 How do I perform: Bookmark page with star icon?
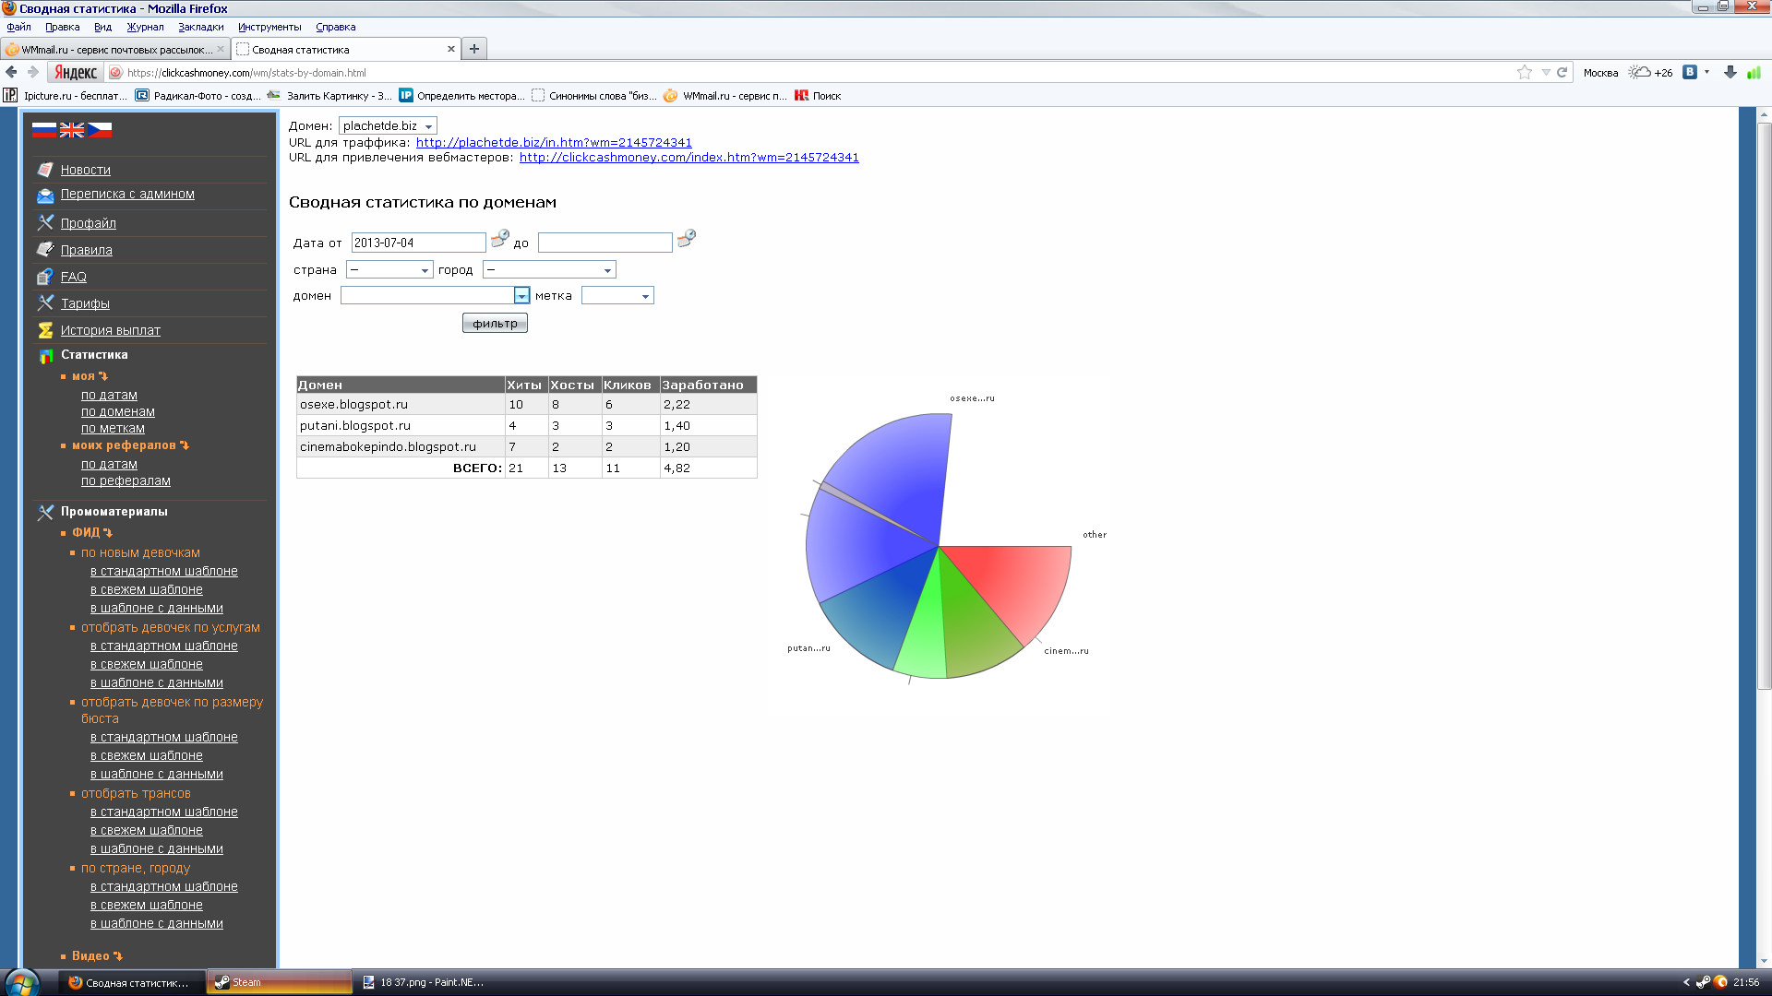[1525, 72]
